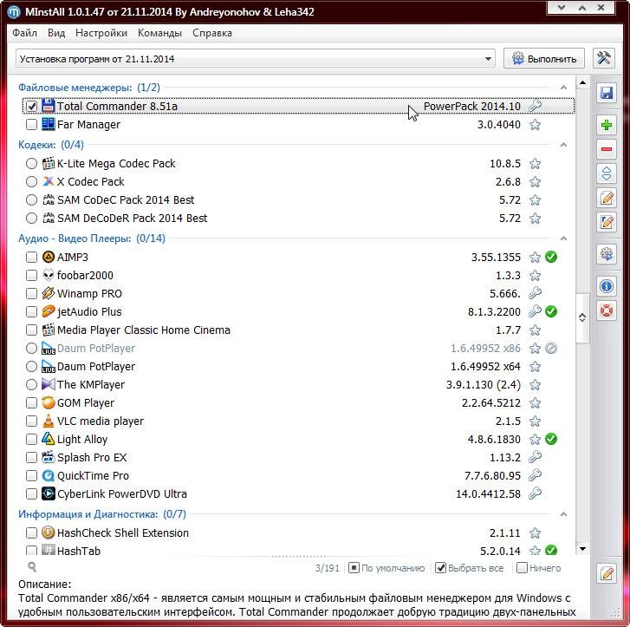
Task: Select the HashTab entry
Action: [298, 550]
